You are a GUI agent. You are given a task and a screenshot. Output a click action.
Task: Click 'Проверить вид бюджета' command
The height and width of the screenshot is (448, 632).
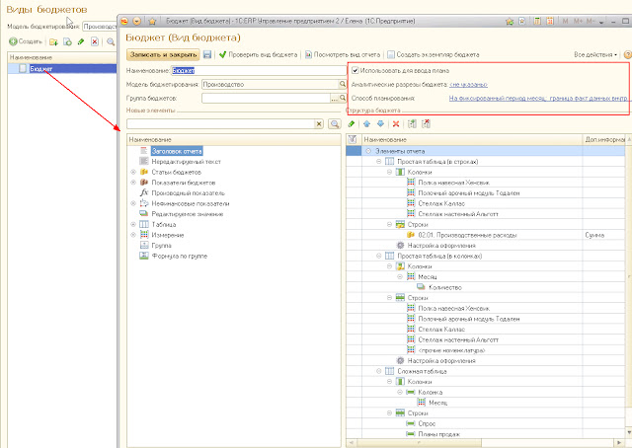pos(259,54)
